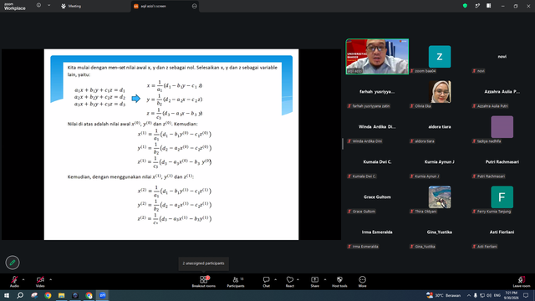Select the Thira Oktyani picture tile
This screenshot has width=535, height=301.
(x=440, y=197)
